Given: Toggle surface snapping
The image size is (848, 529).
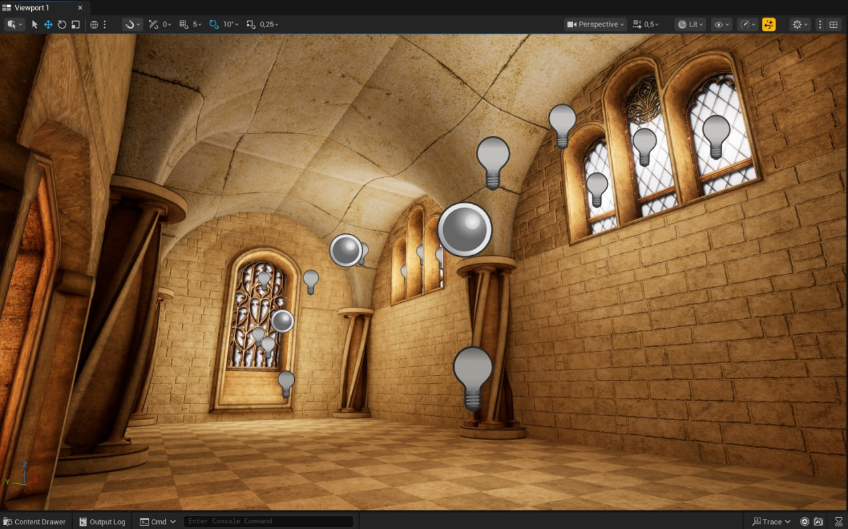Looking at the screenshot, I should pyautogui.click(x=130, y=25).
